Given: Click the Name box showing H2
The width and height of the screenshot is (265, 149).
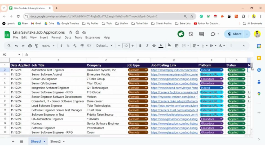Looking at the screenshot, I should click(11, 55).
